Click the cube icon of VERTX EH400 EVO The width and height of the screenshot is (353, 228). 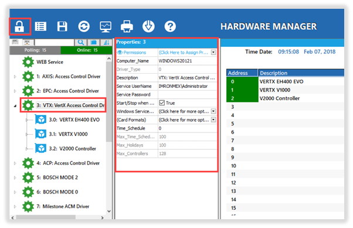click(40, 120)
